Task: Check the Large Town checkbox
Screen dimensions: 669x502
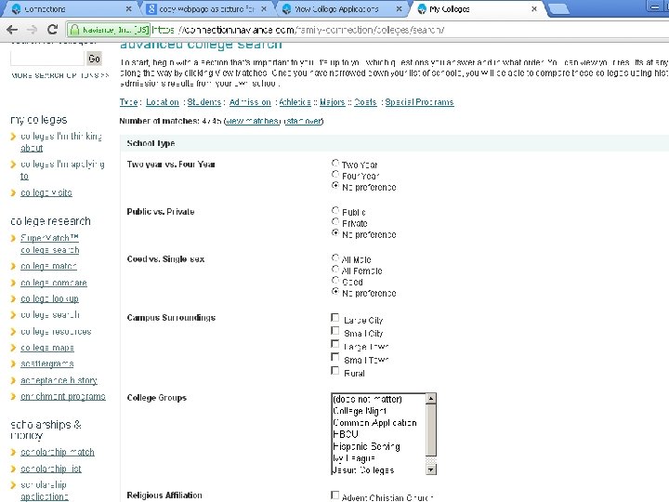Action: (x=335, y=345)
